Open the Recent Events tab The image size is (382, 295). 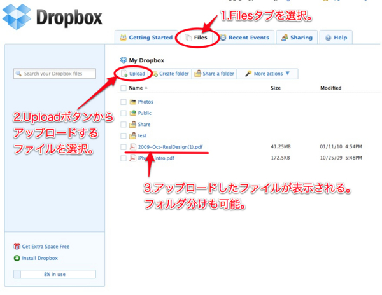[244, 38]
